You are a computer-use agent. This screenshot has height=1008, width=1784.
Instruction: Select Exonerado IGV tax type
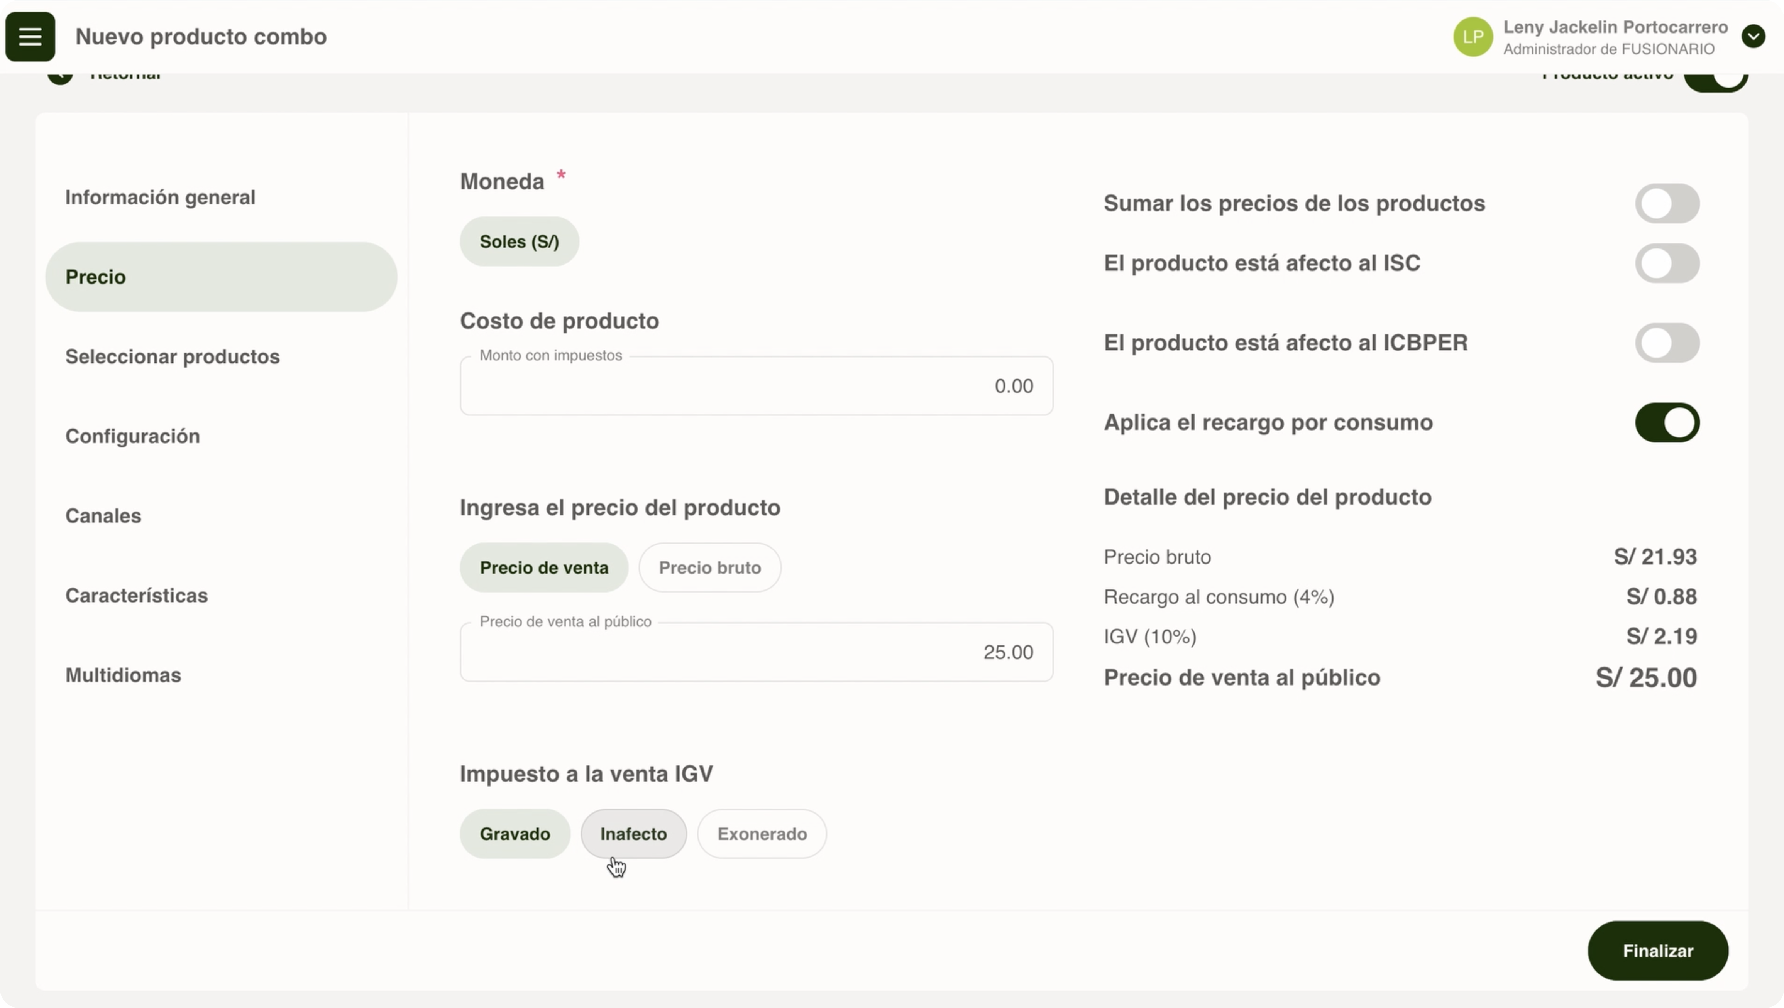(761, 834)
